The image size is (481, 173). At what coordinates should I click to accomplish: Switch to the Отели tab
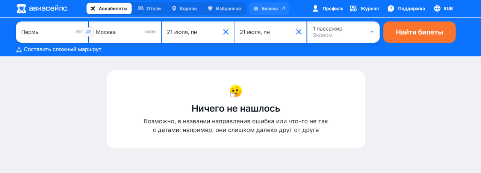click(149, 9)
